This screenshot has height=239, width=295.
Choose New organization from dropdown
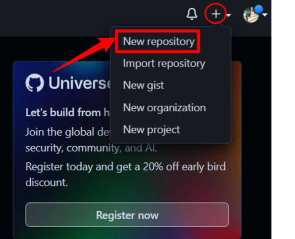(x=164, y=107)
